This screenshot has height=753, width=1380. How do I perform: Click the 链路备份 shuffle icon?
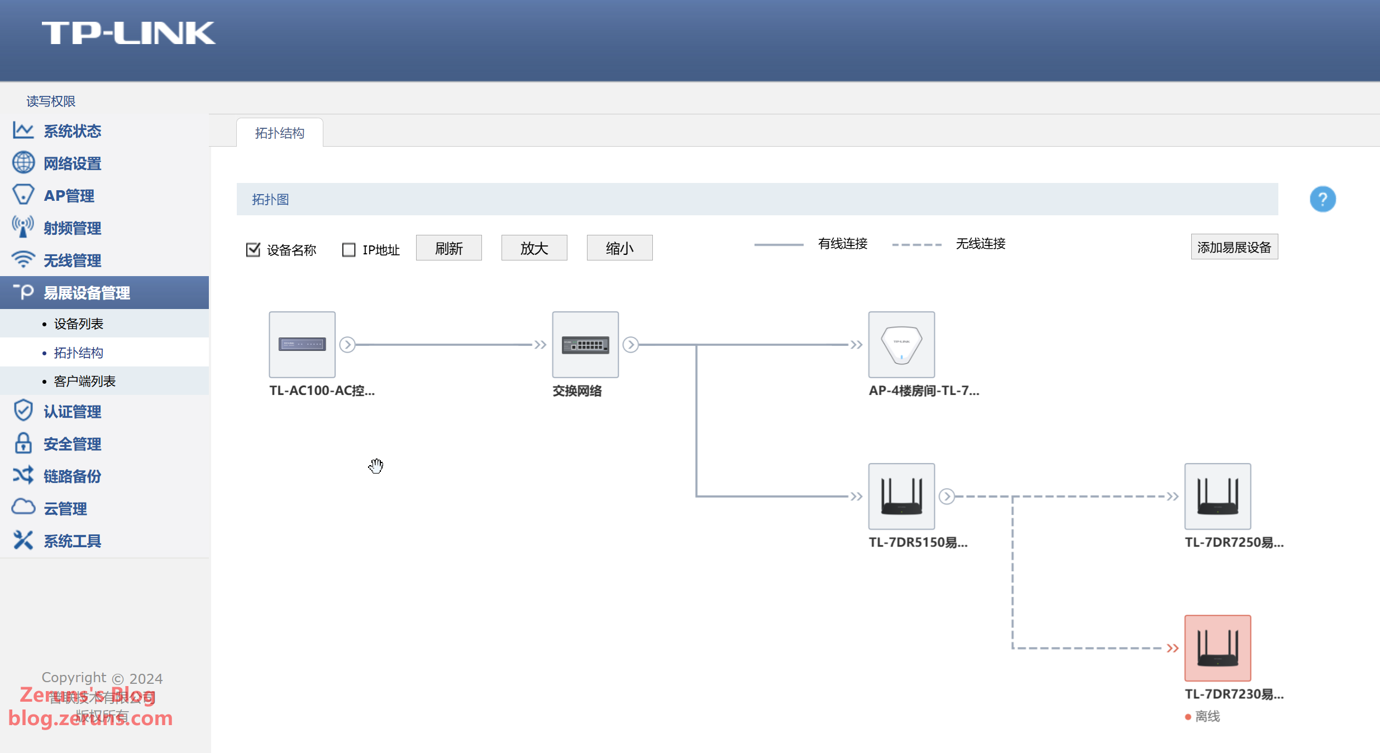coord(23,476)
